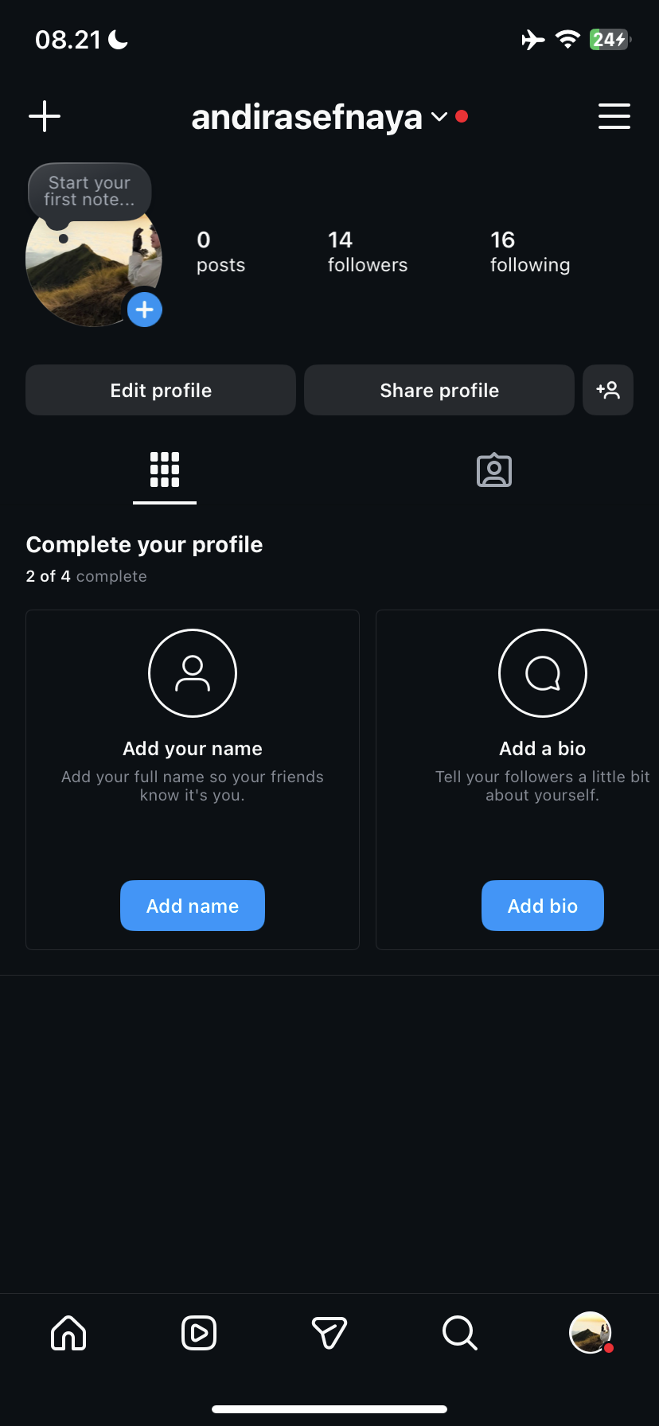Click the Add name button
Screen dimensions: 659x1426
point(193,906)
